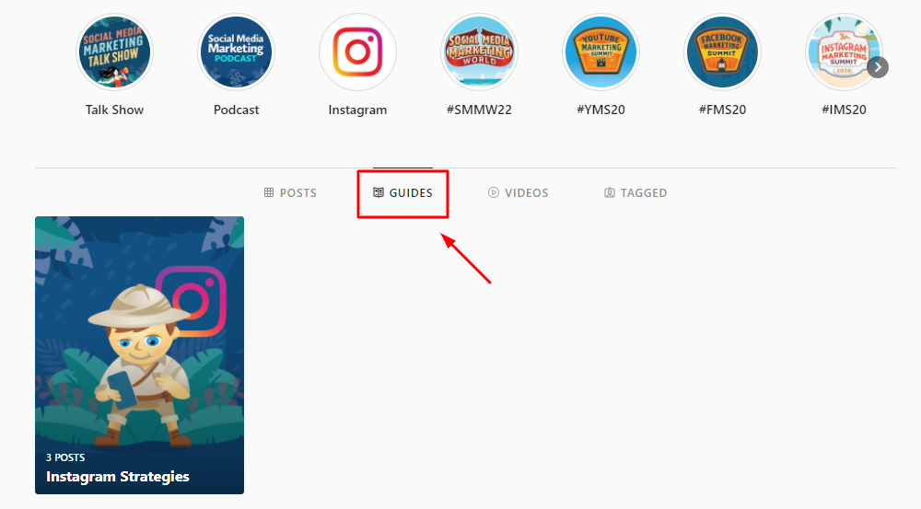Image resolution: width=921 pixels, height=509 pixels.
Task: Switch to the Posts tab
Action: [x=290, y=192]
